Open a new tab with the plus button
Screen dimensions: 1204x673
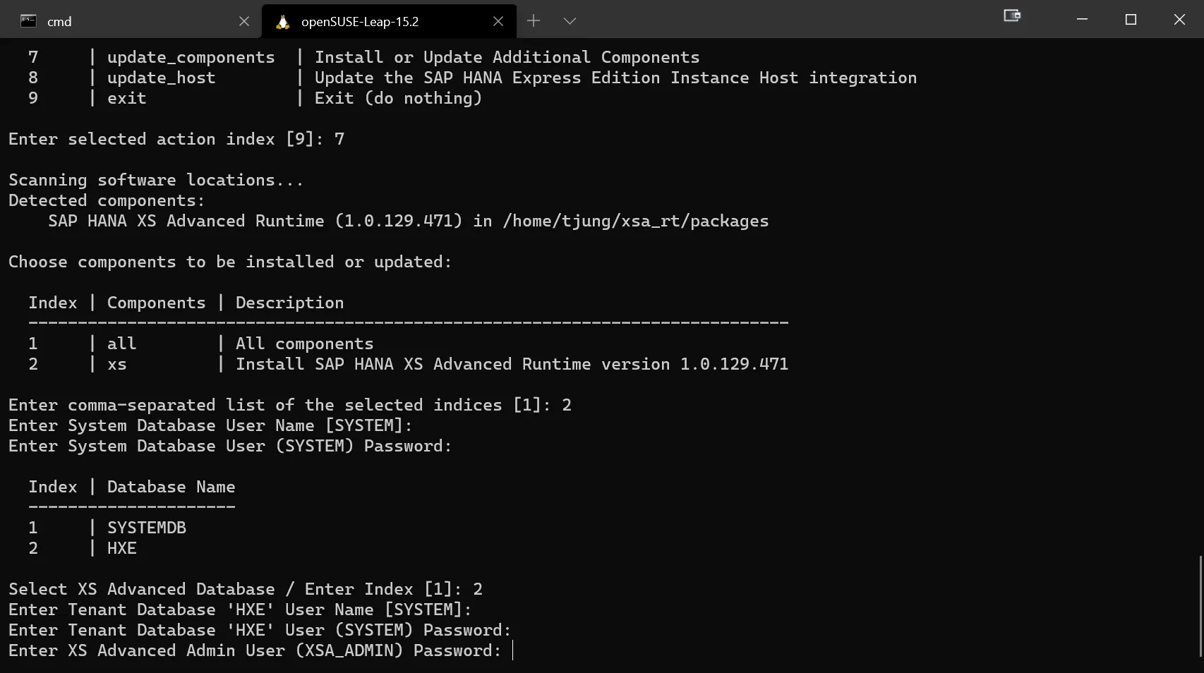point(534,21)
